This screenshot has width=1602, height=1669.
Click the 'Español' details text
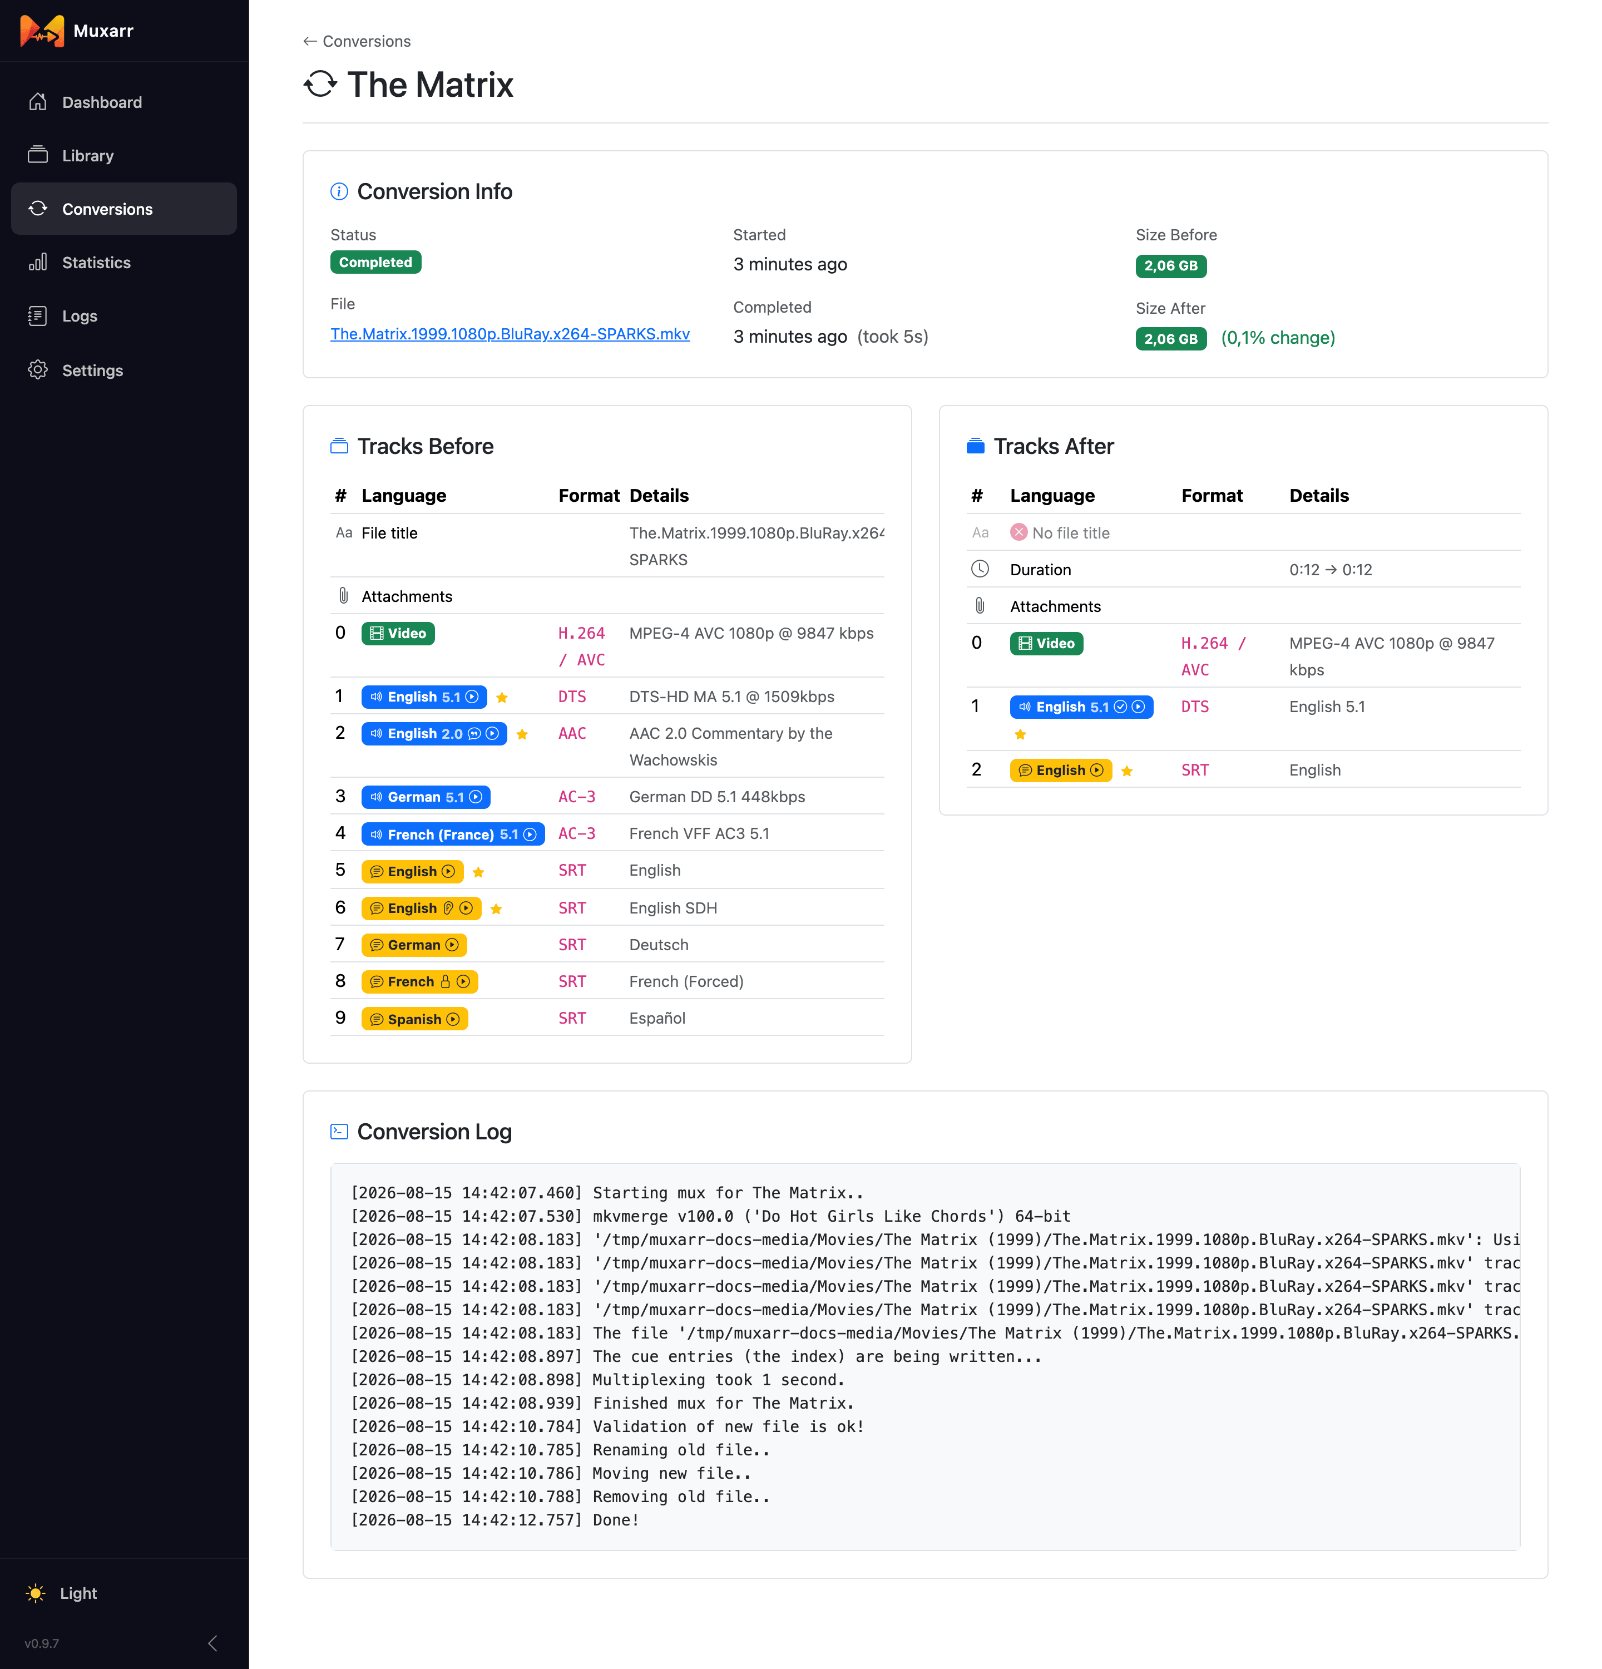(657, 1019)
